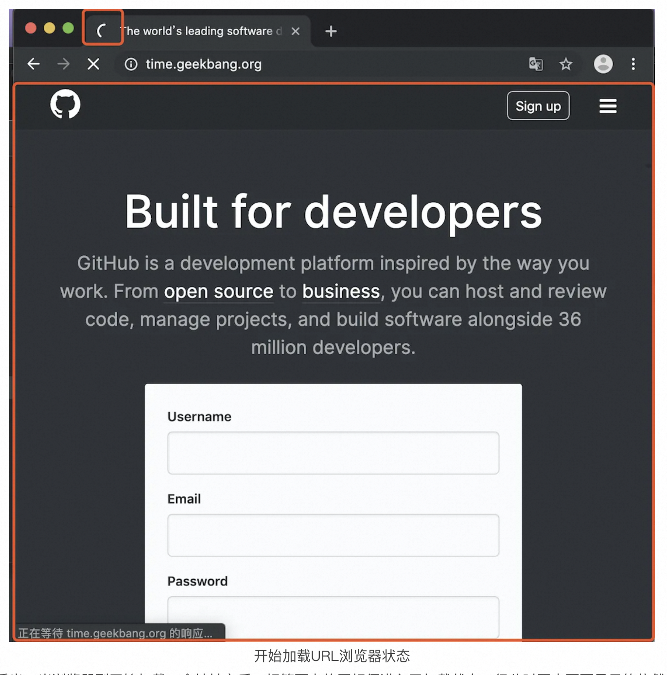This screenshot has width=667, height=675.
Task: Open a new tab with the plus button
Action: point(331,31)
